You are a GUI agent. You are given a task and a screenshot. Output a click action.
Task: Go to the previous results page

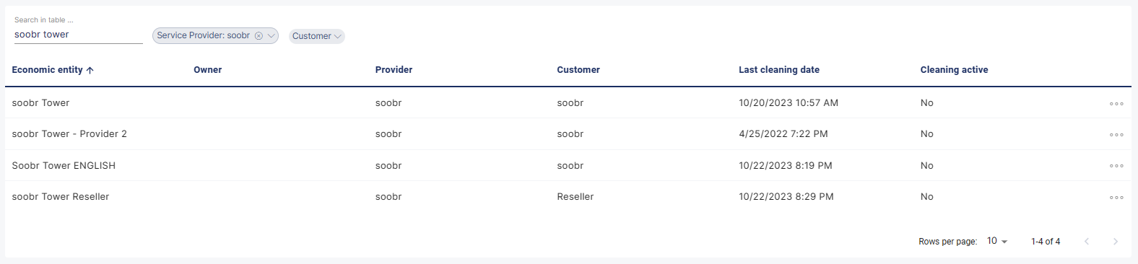(1087, 242)
